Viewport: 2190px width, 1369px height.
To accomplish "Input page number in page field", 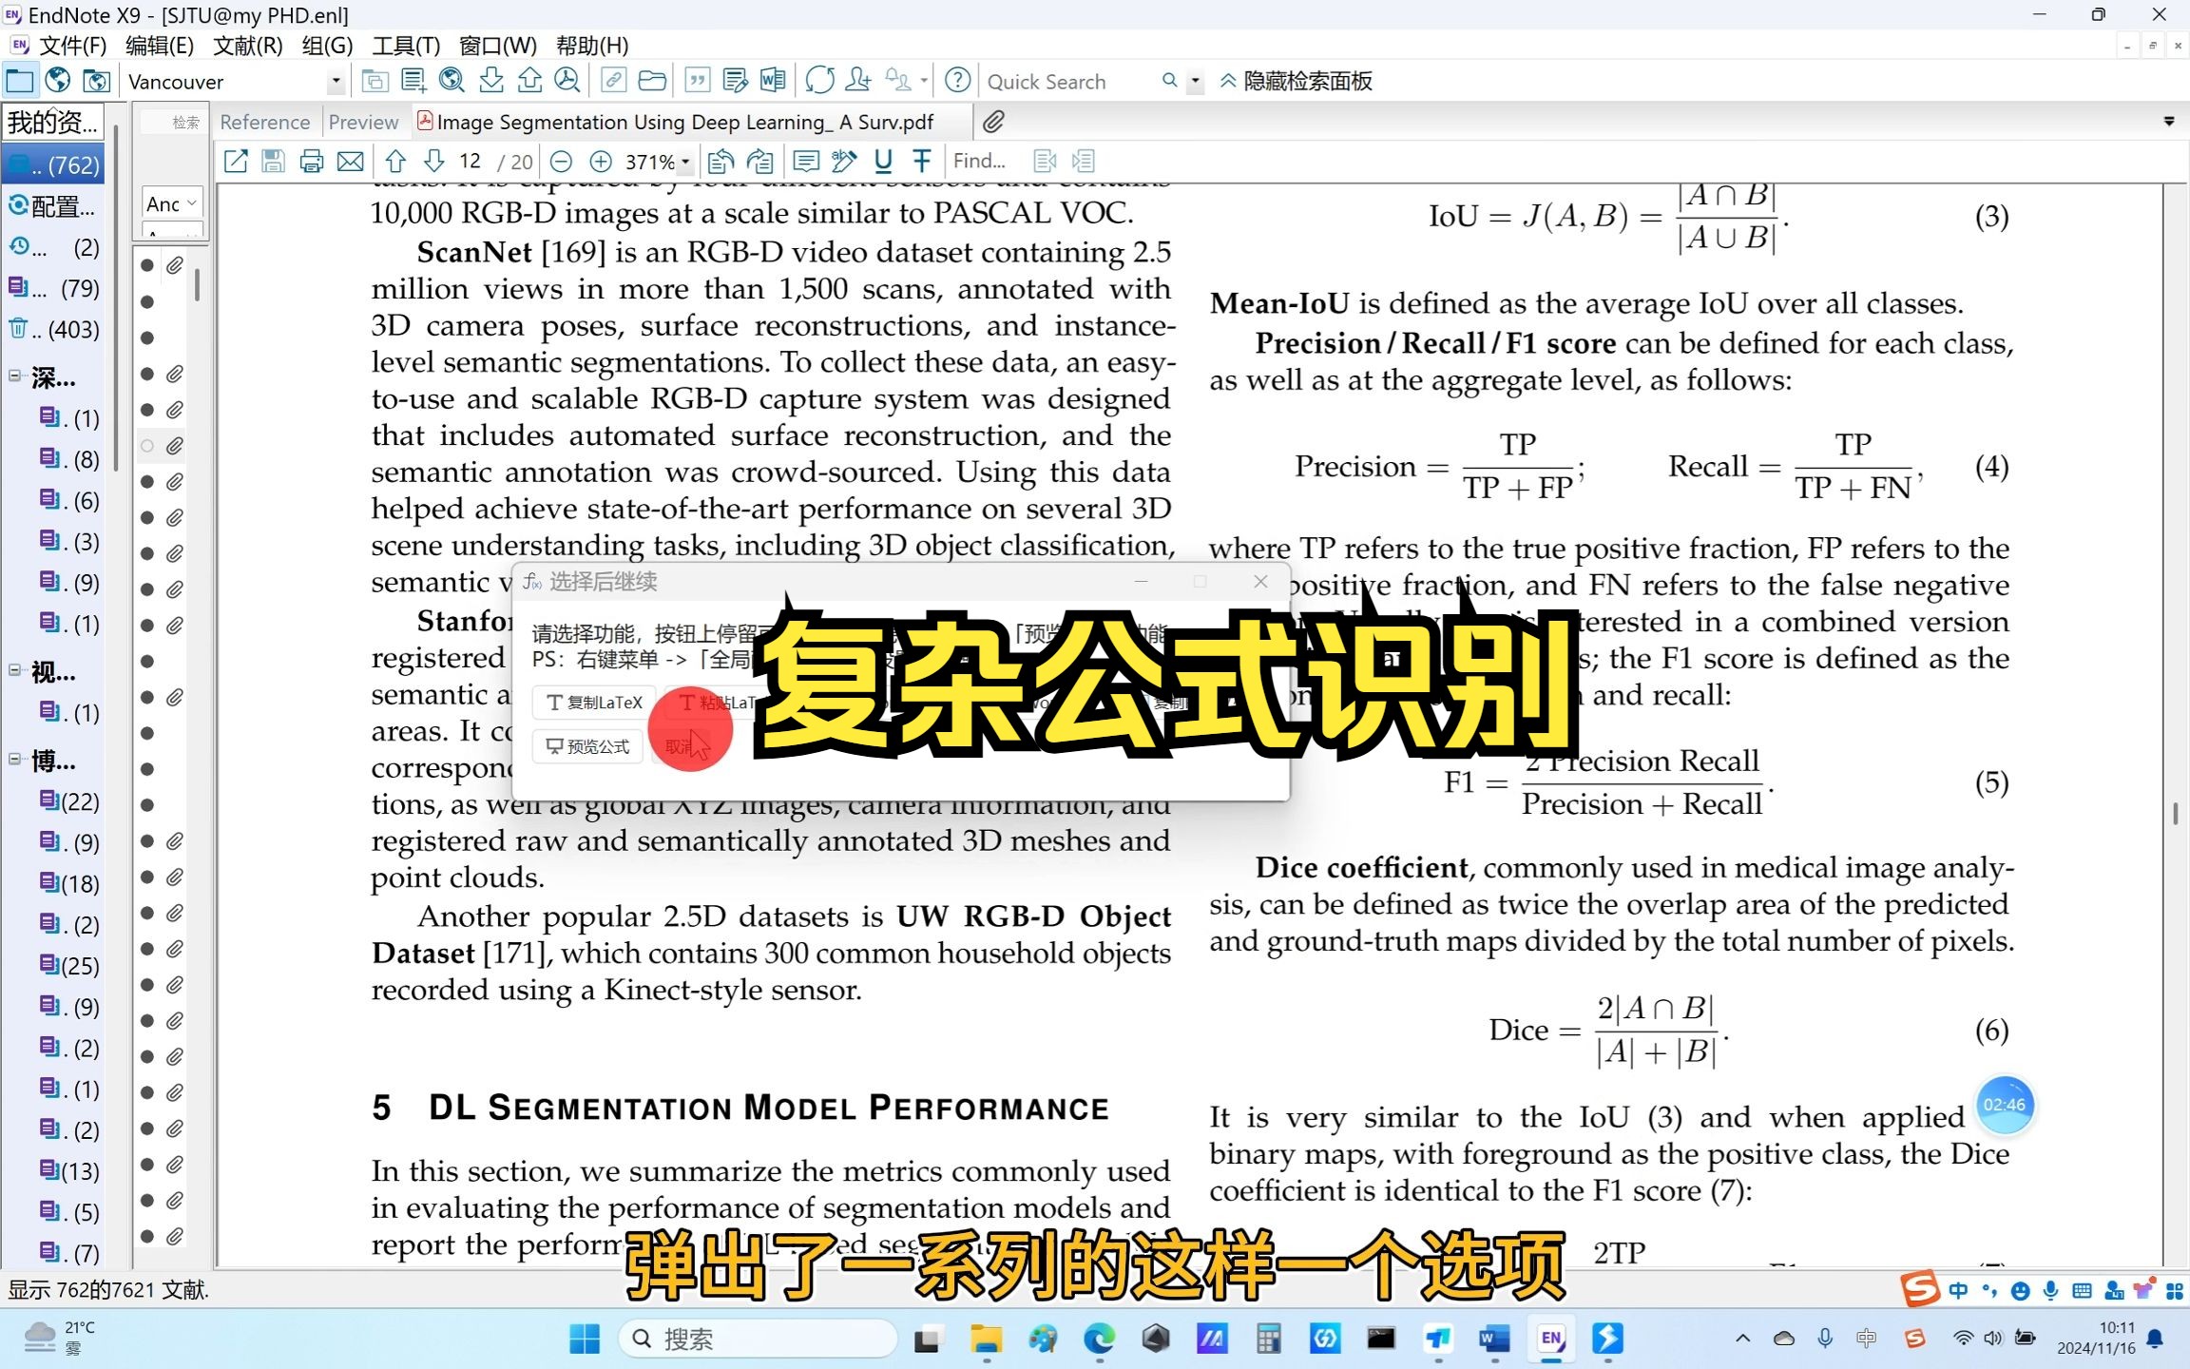I will click(470, 160).
